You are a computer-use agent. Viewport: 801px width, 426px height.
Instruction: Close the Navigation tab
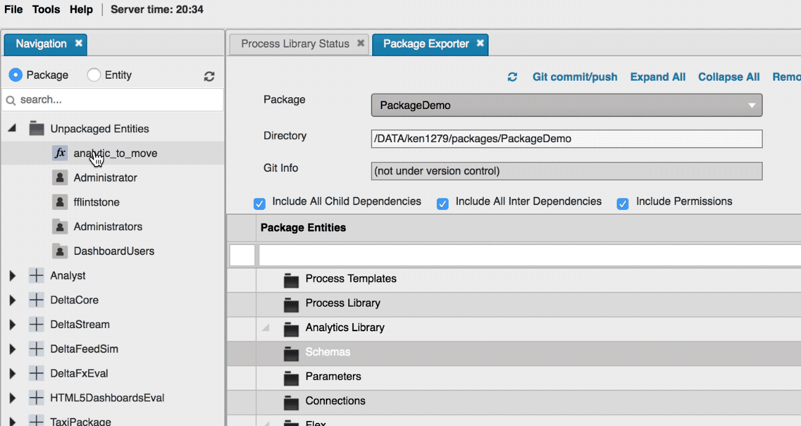pos(78,43)
